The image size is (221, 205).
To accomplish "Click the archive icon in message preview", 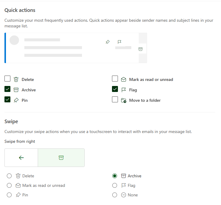I will pos(141,49).
